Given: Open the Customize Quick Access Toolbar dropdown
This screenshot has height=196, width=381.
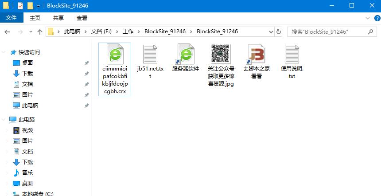Looking at the screenshot, I should [38, 6].
